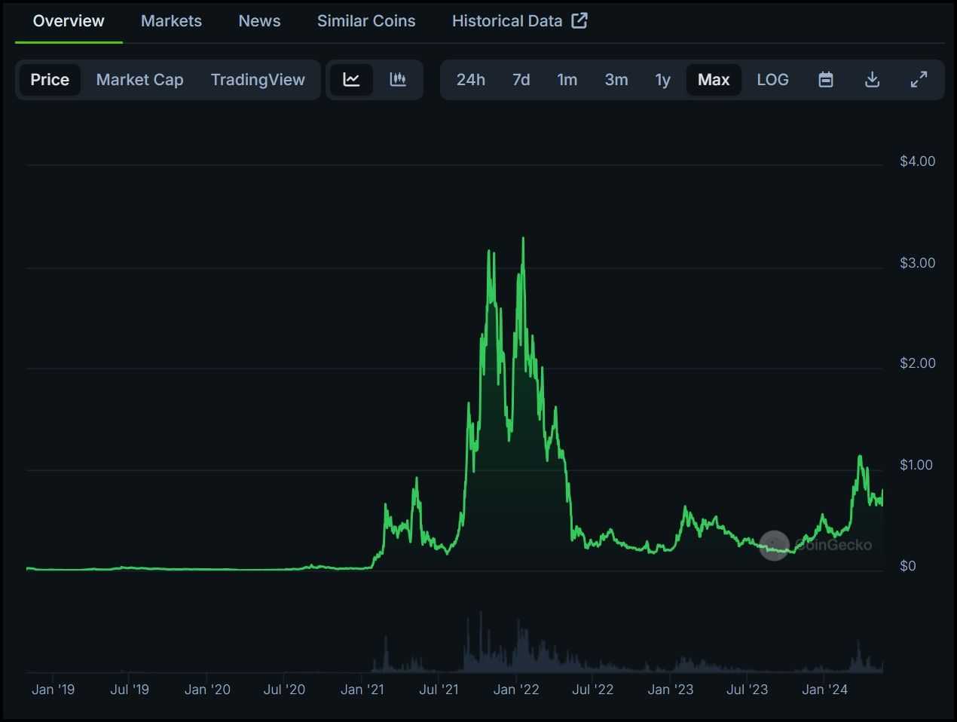This screenshot has width=957, height=722.
Task: Open the TradingView chart
Action: click(258, 79)
